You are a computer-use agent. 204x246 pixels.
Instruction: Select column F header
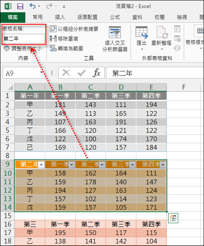pyautogui.click(x=184, y=87)
